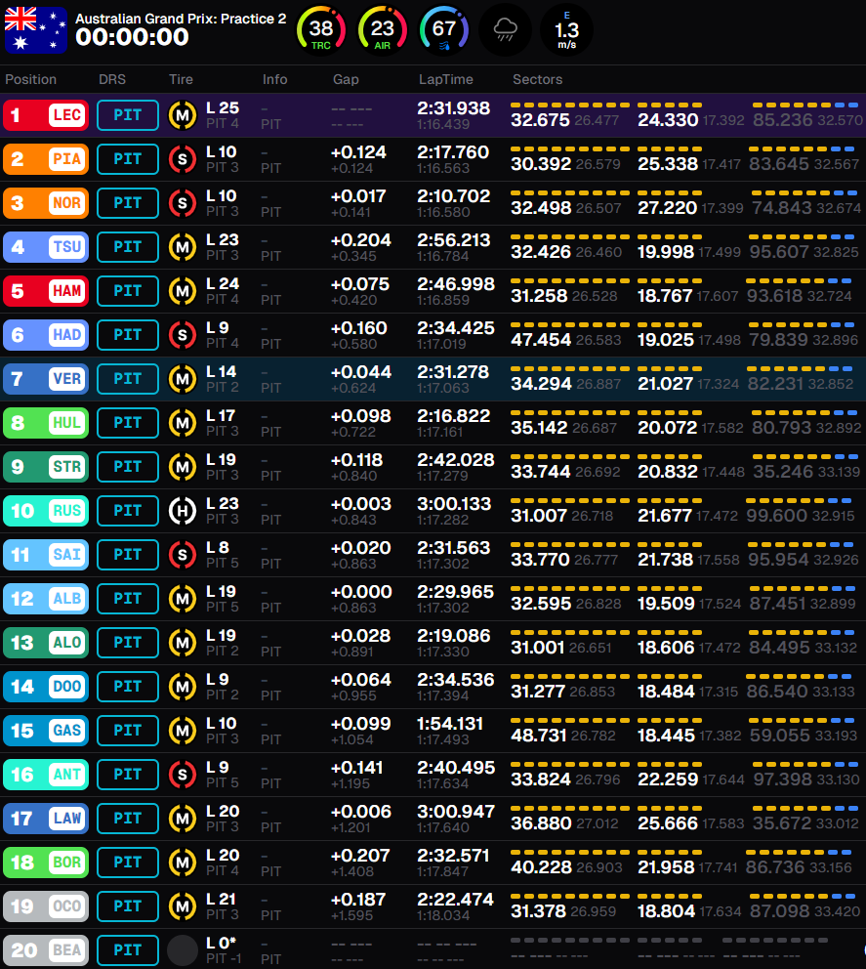Screen dimensions: 866x969
Task: Click the PIT status box in TSU row
Action: pos(128,247)
